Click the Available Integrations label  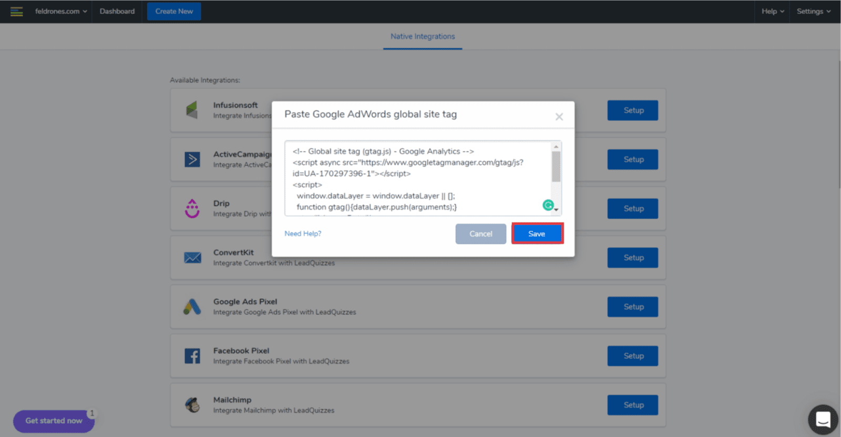[205, 80]
